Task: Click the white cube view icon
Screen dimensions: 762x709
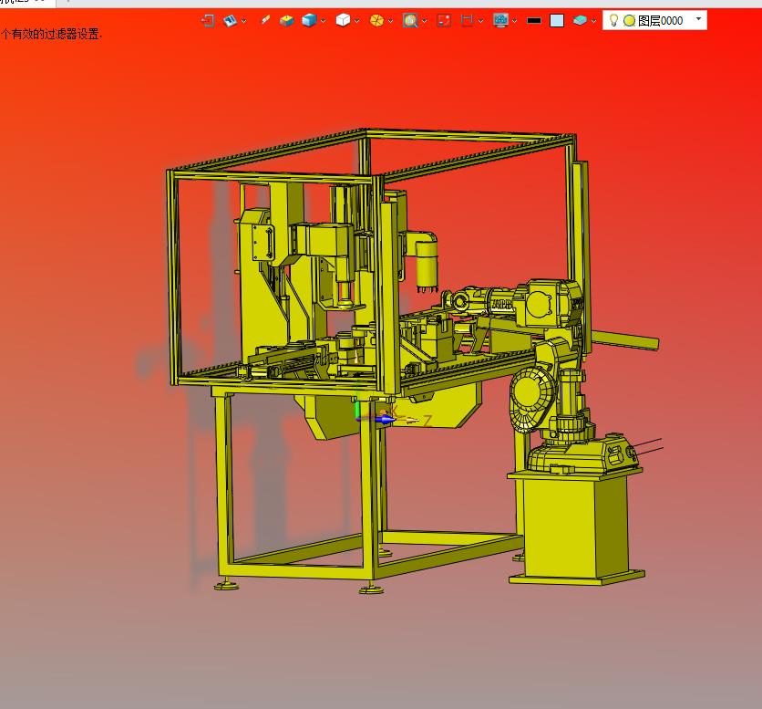Action: click(343, 20)
